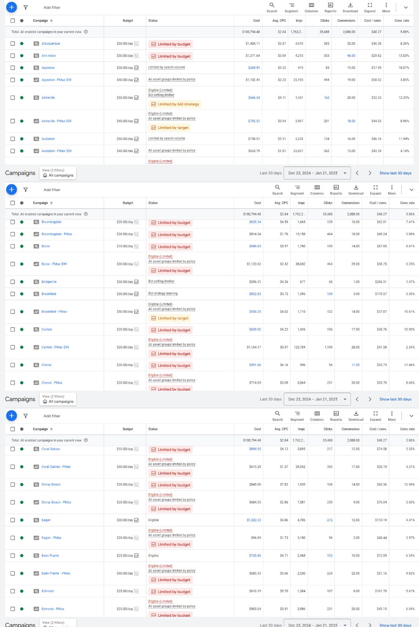Select the Delray Beach - PMax checkbox

click(13, 502)
